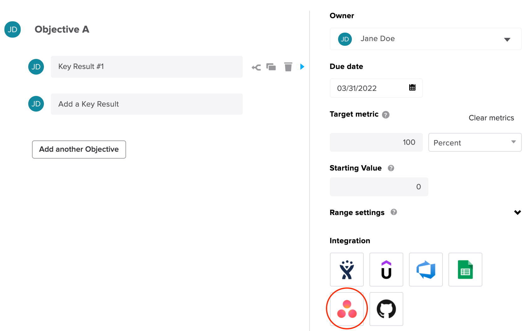This screenshot has width=530, height=331.
Task: Click the JD avatar beside Key Result #1
Action: point(36,67)
